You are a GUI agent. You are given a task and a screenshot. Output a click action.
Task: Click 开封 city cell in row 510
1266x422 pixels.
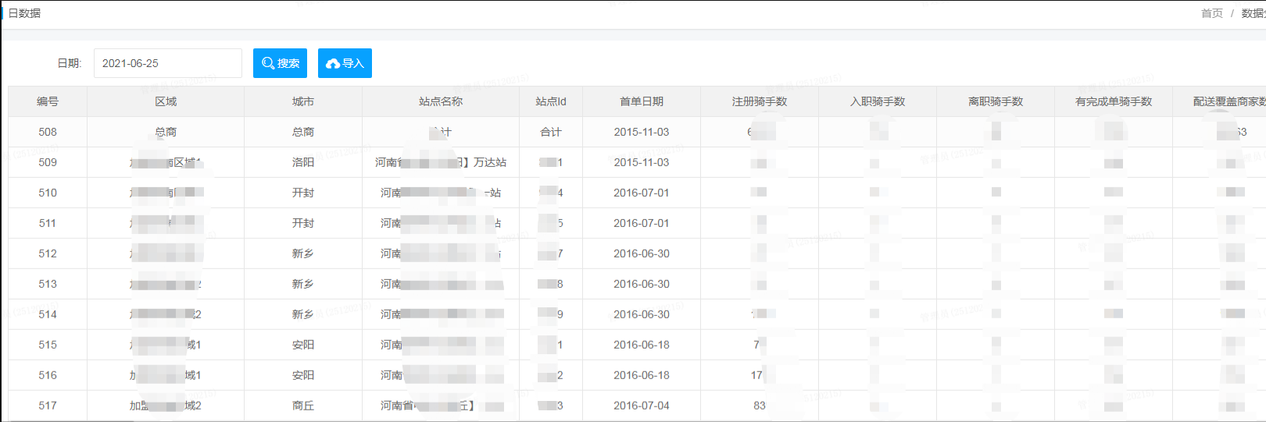pyautogui.click(x=303, y=193)
